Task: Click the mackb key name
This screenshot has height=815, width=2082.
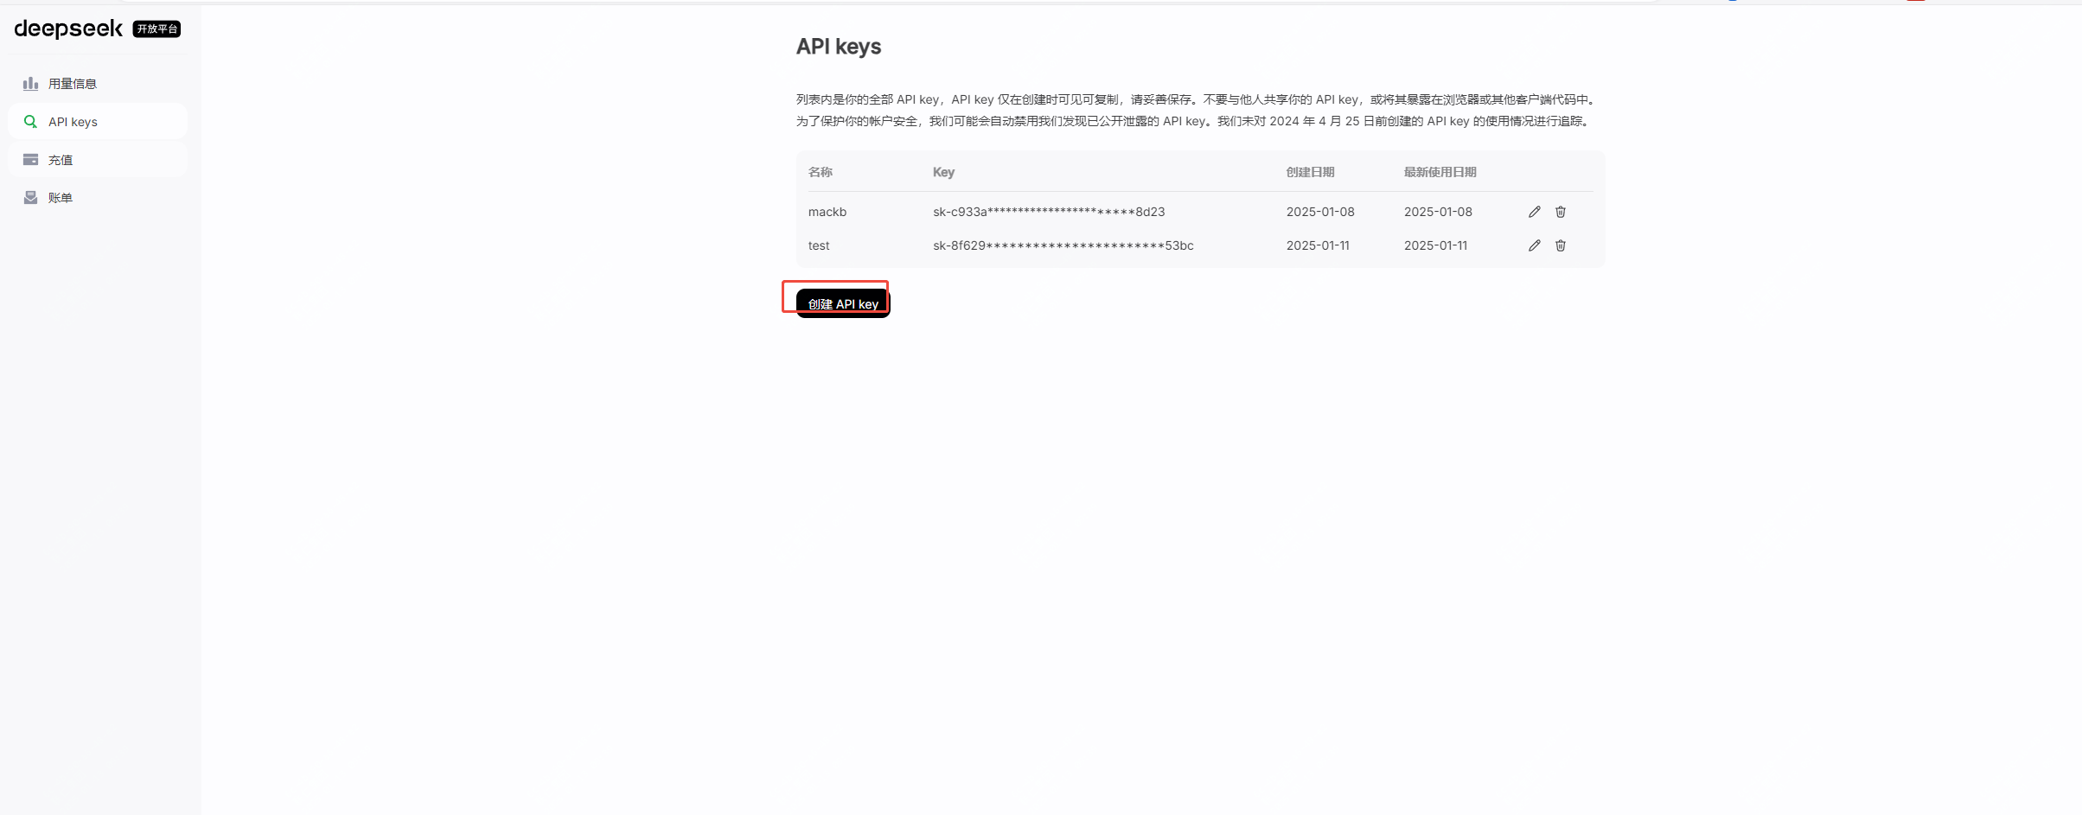Action: point(827,212)
